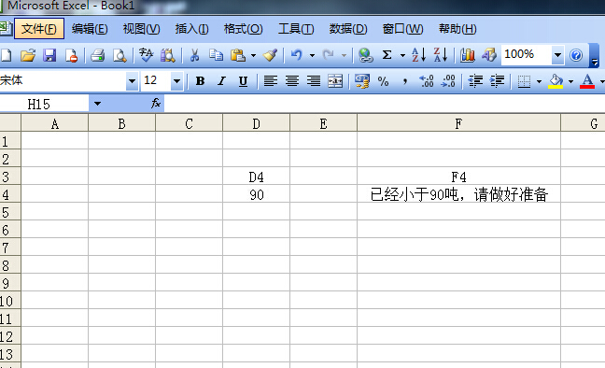605x368 pixels.
Task: Toggle Bold formatting
Action: click(200, 81)
